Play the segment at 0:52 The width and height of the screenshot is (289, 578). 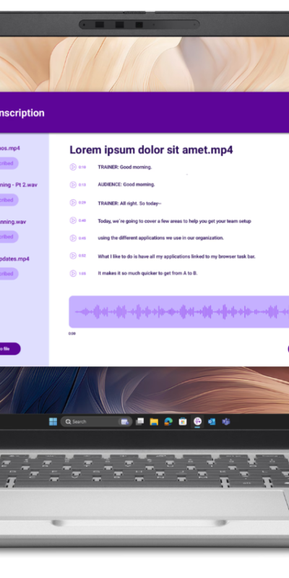73,256
